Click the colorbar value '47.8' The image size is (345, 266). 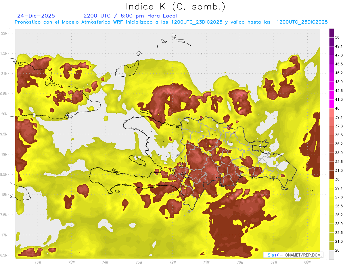click(339, 55)
